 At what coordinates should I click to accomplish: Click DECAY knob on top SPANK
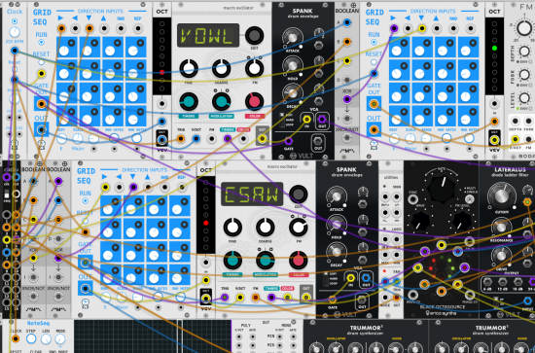point(293,93)
